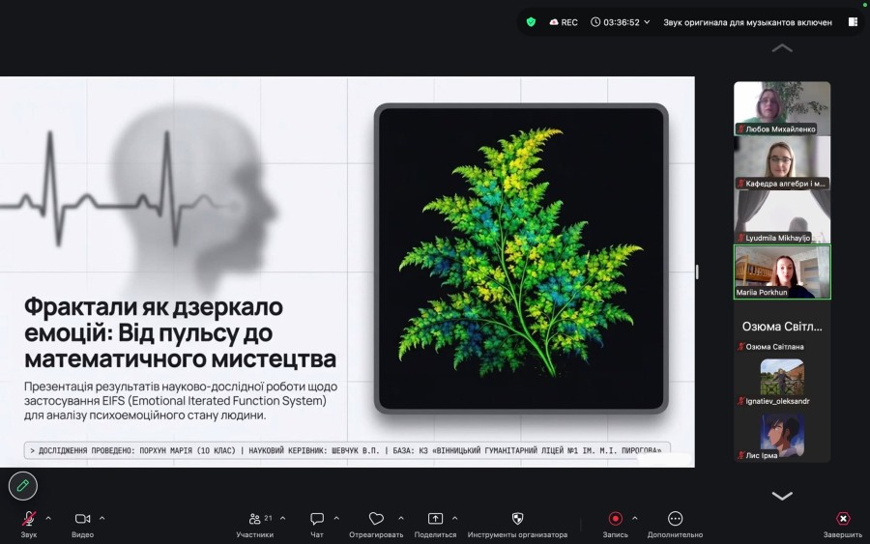
Task: Open annotation tools with the green pencil
Action: point(23,486)
